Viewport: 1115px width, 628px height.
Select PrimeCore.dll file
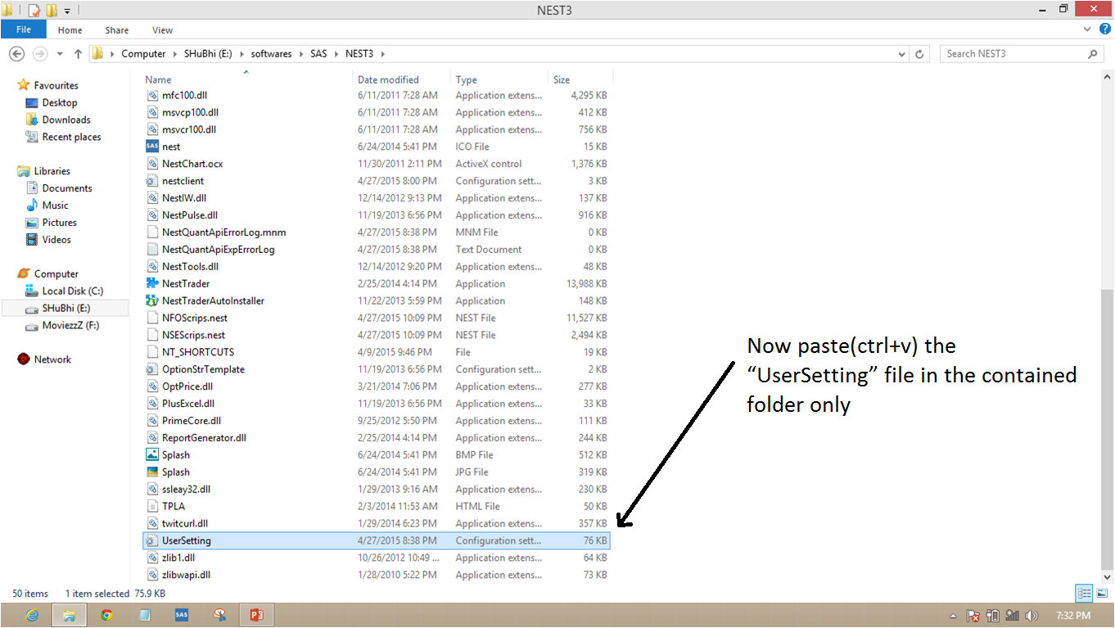pyautogui.click(x=191, y=421)
